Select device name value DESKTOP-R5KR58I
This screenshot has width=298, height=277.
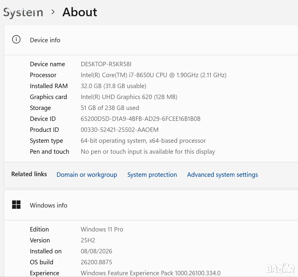(x=106, y=64)
